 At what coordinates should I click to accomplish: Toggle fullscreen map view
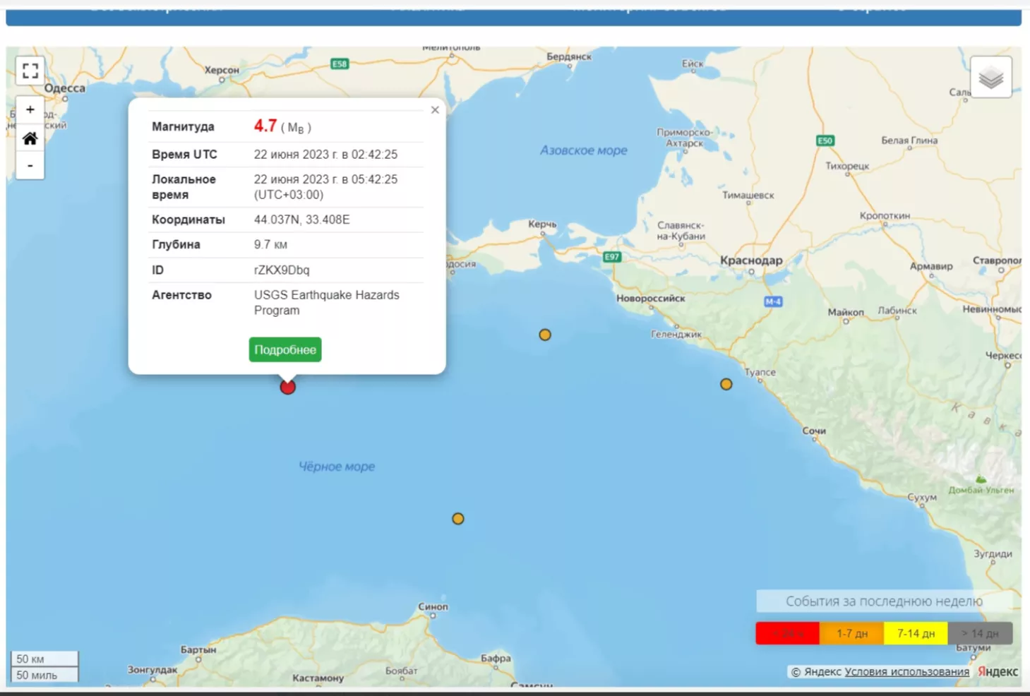click(30, 71)
